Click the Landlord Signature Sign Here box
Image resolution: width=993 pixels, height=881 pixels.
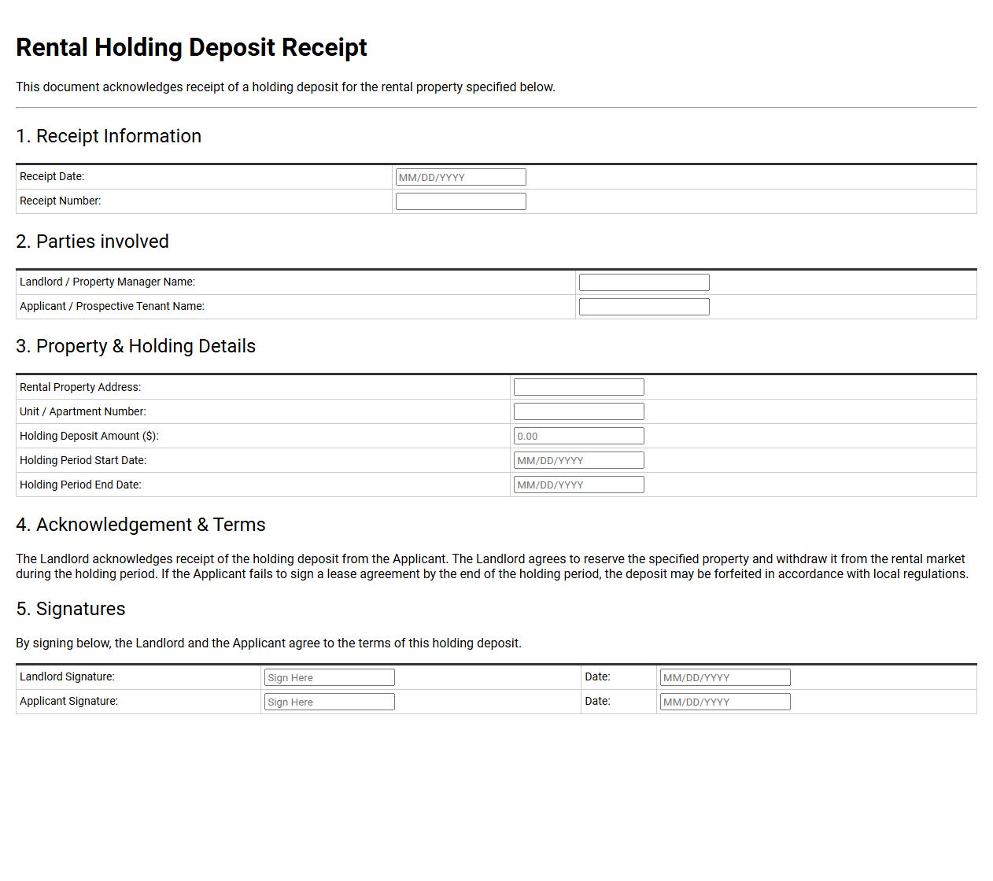329,677
